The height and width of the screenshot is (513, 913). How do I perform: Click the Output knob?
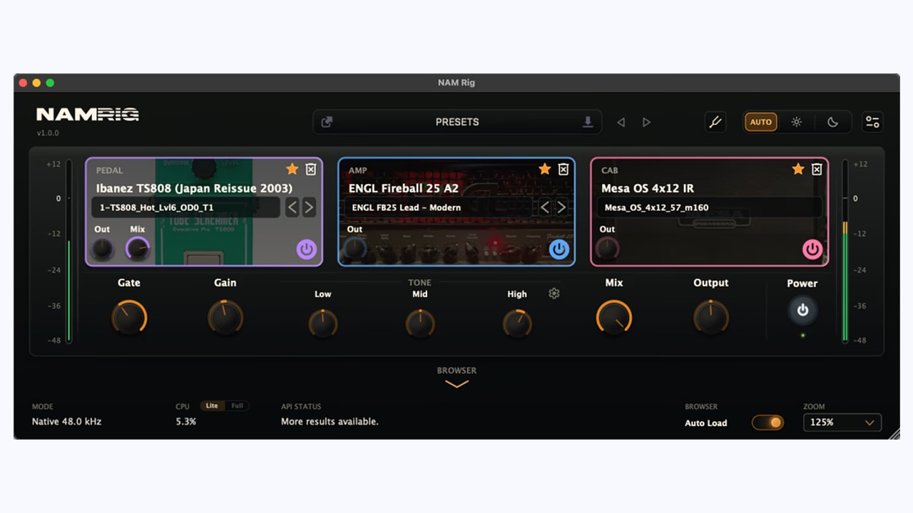(x=711, y=317)
